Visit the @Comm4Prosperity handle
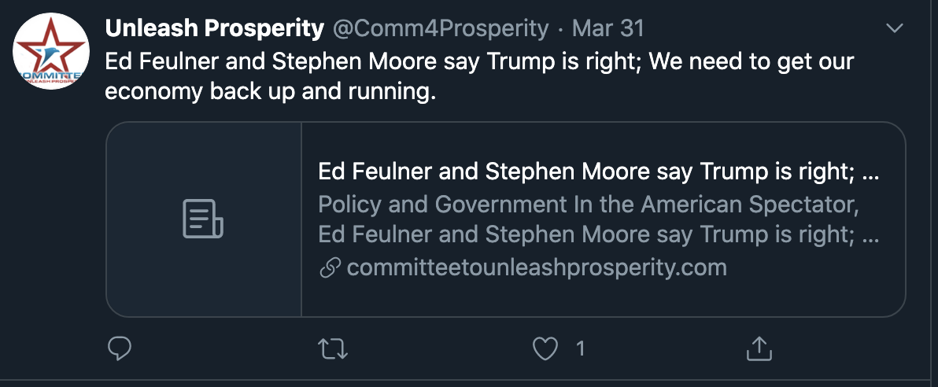 click(441, 28)
